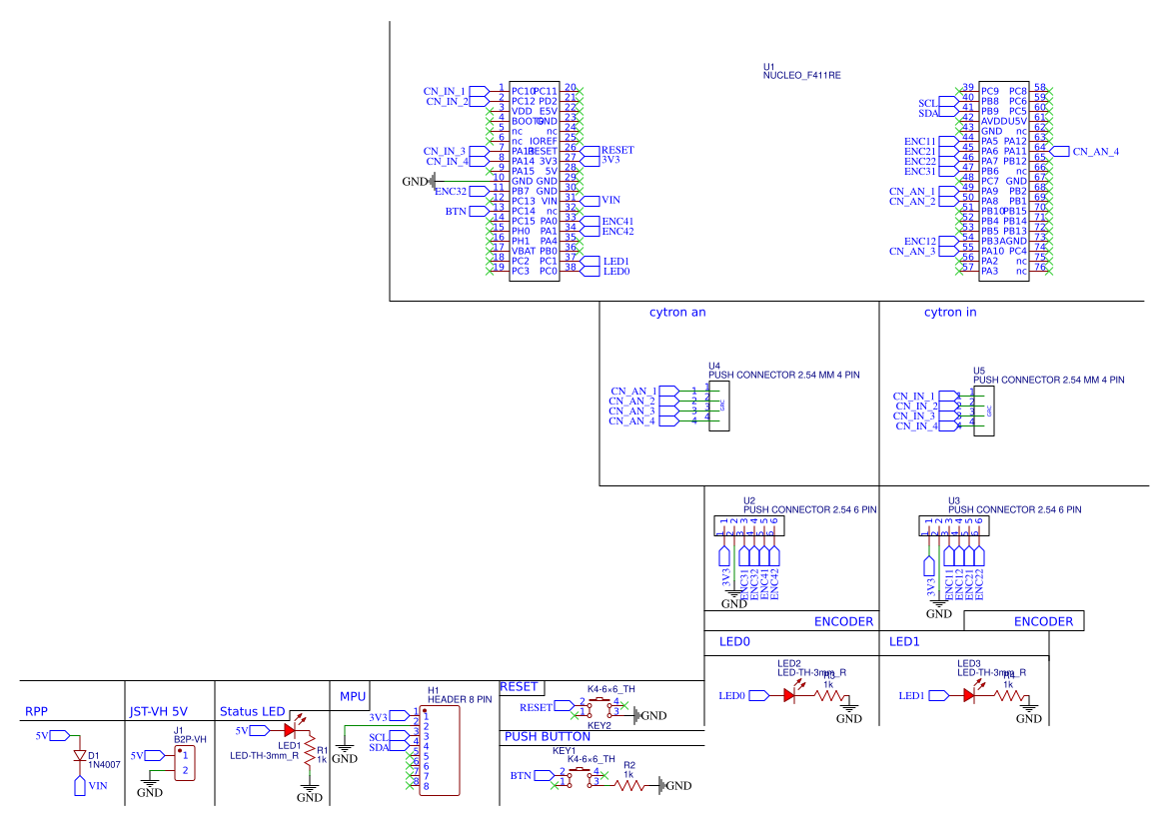The height and width of the screenshot is (826, 1168).
Task: Select the BTN net label on U1
Action: [x=462, y=212]
